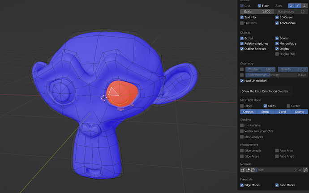Toggle face normals display icon
Viewport: 309px width, 193px height.
pos(253,170)
